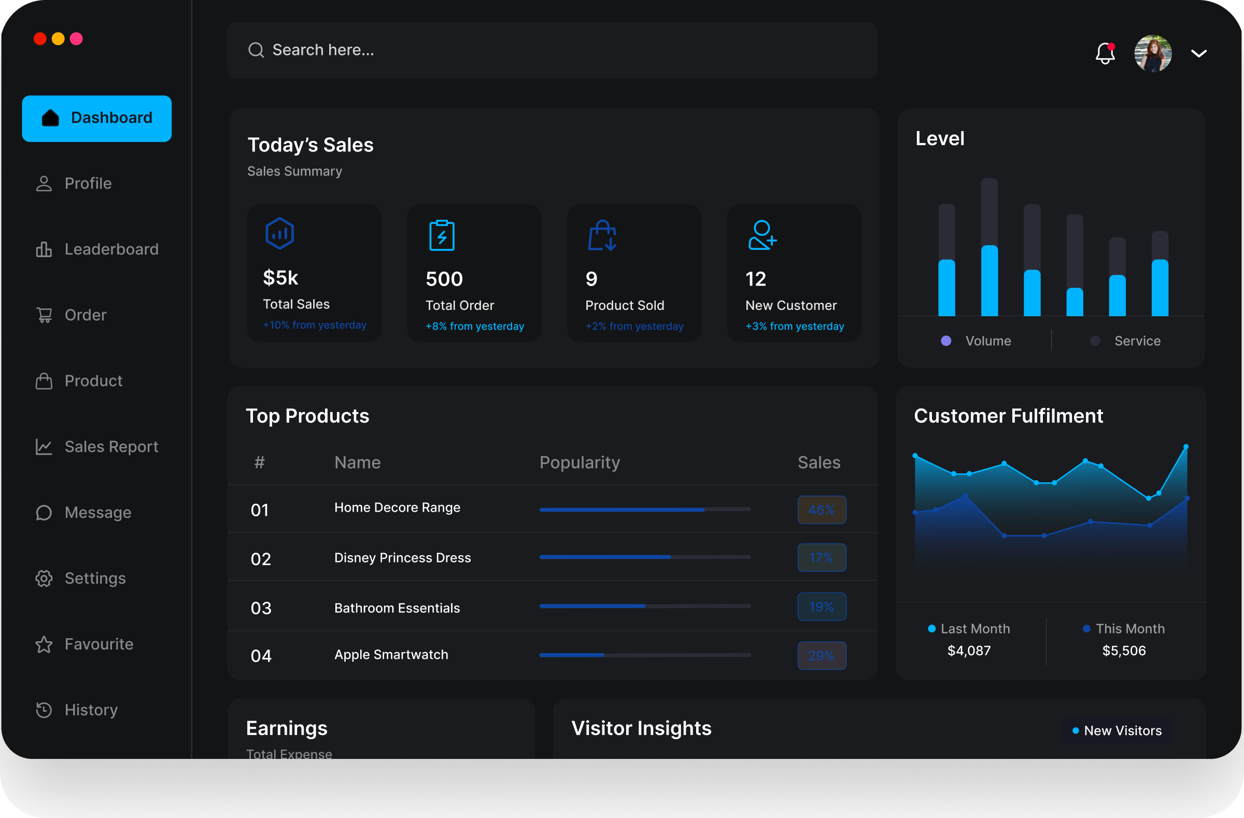Open Settings using the gear icon

coord(44,579)
